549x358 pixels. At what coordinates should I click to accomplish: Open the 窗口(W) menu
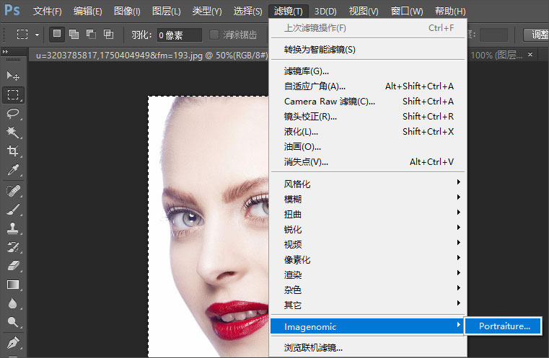(x=407, y=12)
